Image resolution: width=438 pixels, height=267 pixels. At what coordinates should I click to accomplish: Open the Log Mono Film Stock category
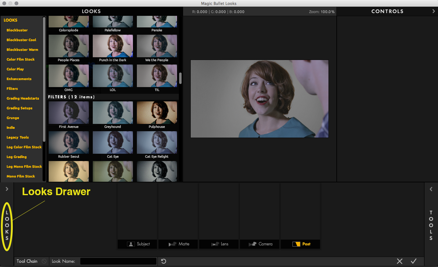pos(24,167)
